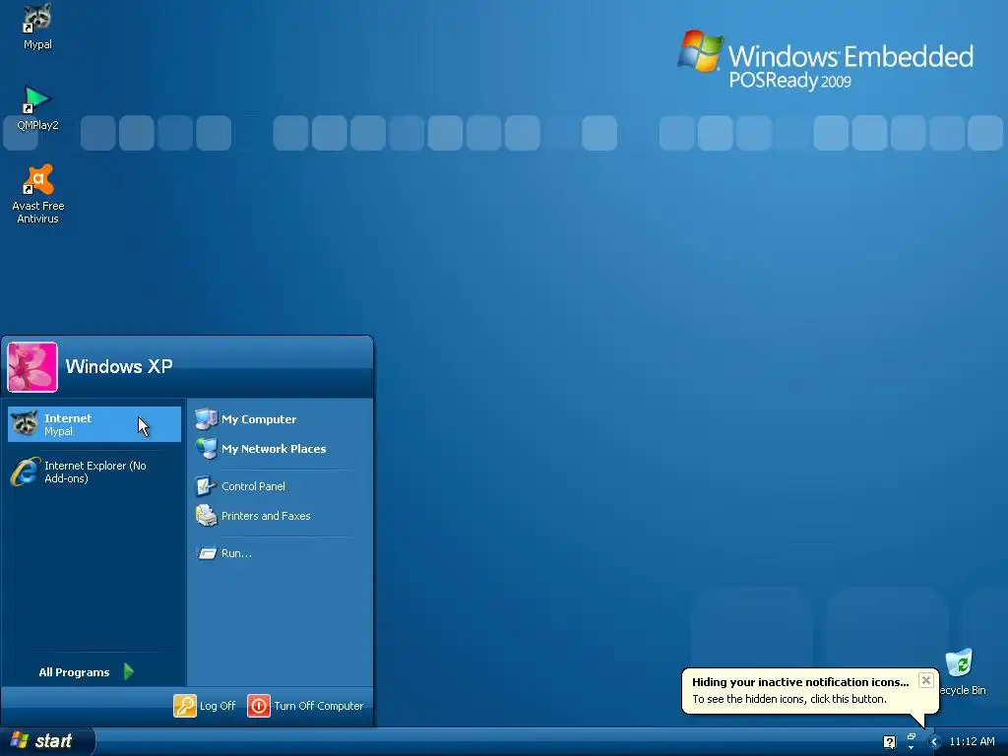Click the Control Panel icon
1008x756 pixels.
(x=206, y=486)
